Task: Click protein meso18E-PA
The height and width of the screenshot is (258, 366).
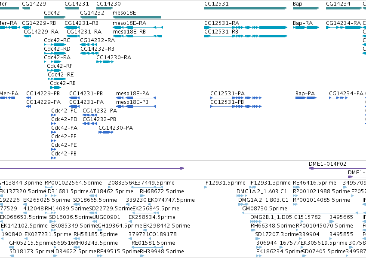Action: [x=132, y=94]
